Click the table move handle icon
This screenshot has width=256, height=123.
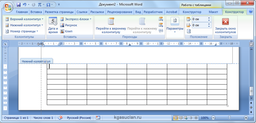(45, 62)
